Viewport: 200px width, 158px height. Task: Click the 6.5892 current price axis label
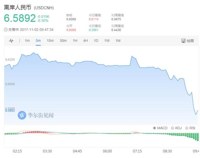(x=10, y=111)
